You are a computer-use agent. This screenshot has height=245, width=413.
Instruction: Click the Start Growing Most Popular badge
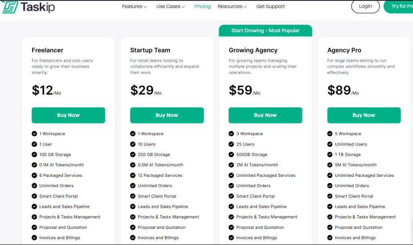265,30
